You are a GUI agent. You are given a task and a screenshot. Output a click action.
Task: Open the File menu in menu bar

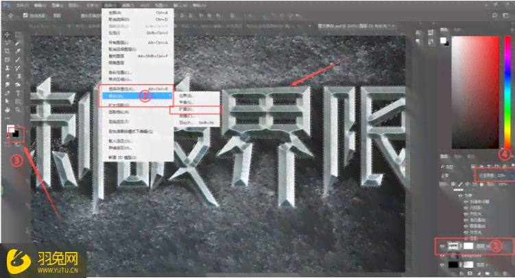23,5
